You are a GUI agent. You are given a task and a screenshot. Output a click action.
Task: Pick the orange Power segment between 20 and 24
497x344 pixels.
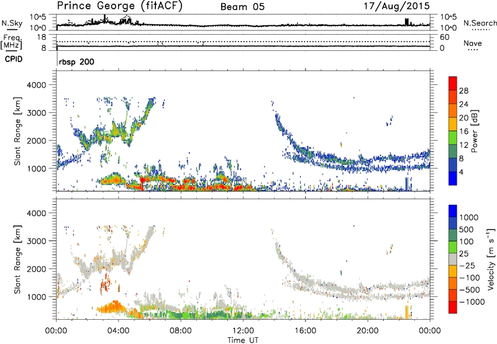click(453, 111)
